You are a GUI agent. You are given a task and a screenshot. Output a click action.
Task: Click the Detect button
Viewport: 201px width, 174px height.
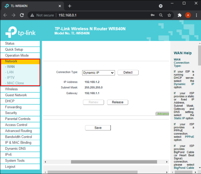pyautogui.click(x=128, y=73)
